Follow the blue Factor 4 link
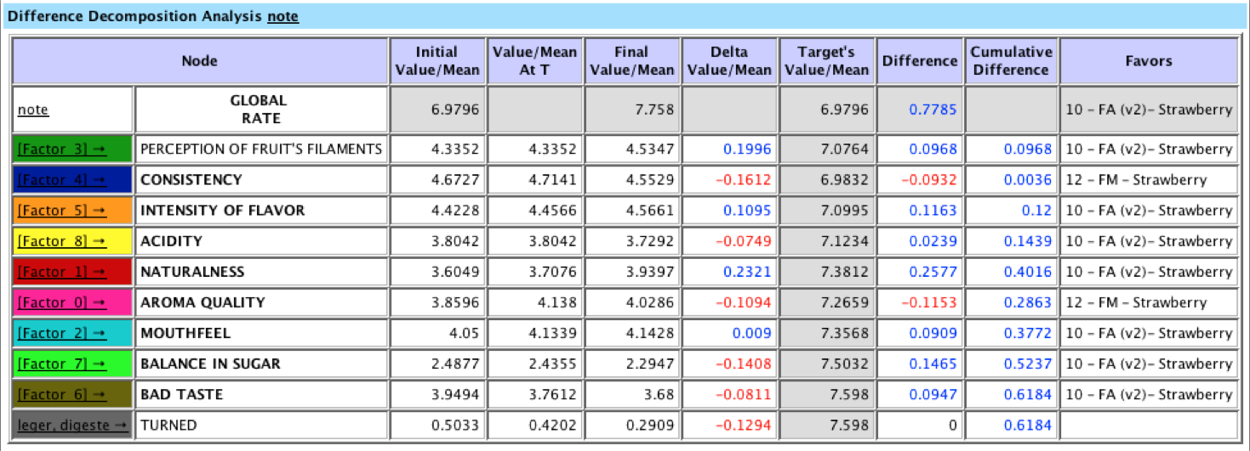Screen dimensions: 1250x451 (60, 180)
